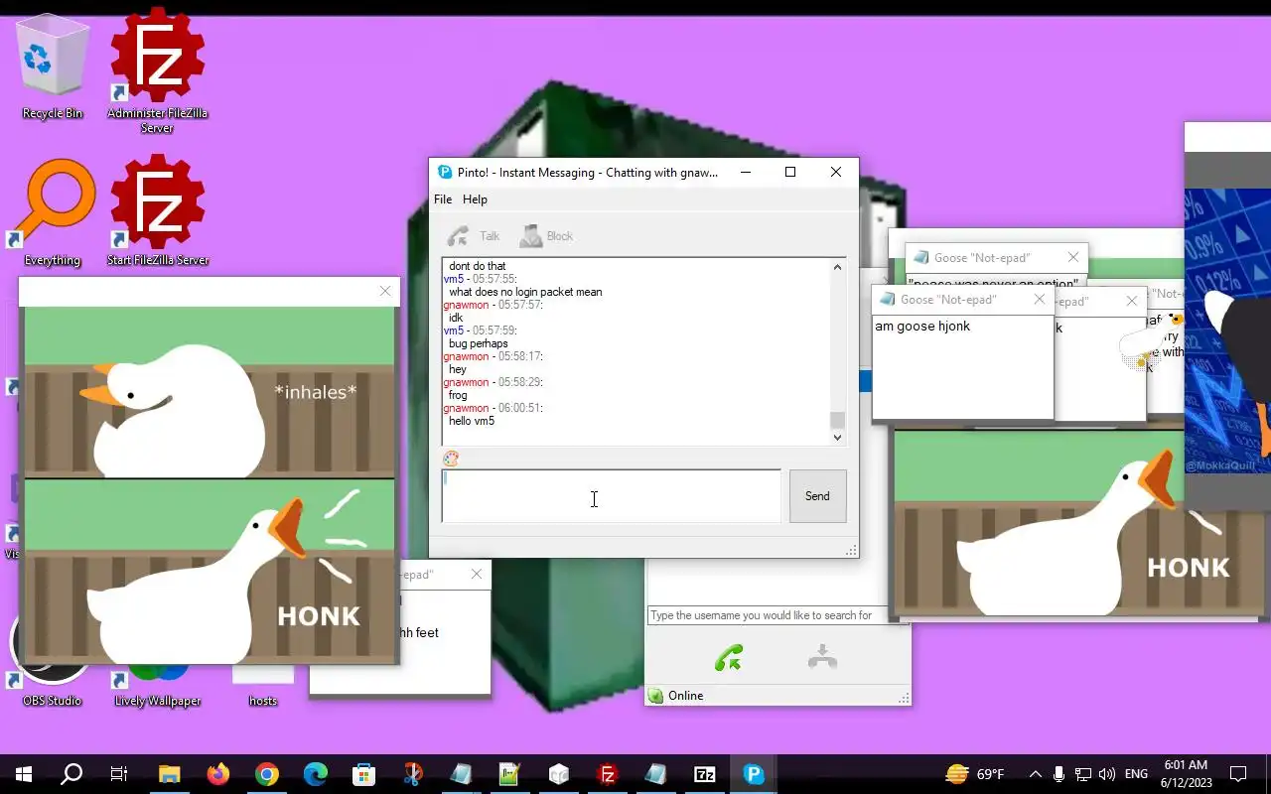1271x794 pixels.
Task: Click the 'vm5 - 05:57:55' message header
Action: [480, 279]
